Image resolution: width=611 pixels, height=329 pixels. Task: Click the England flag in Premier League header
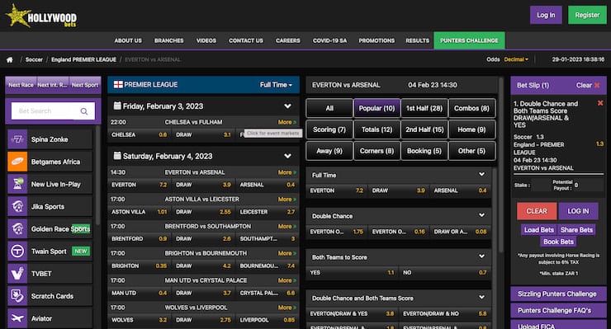point(118,84)
